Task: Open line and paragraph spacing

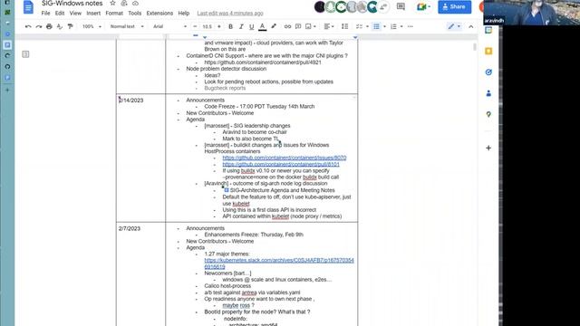Action: point(344,26)
